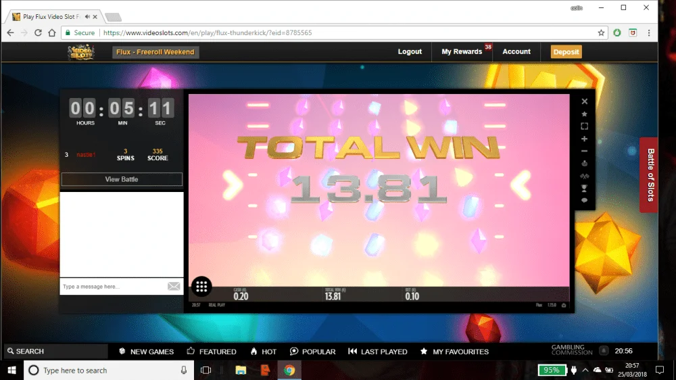Click the Windows taskbar search box
Image resolution: width=676 pixels, height=380 pixels.
109,370
